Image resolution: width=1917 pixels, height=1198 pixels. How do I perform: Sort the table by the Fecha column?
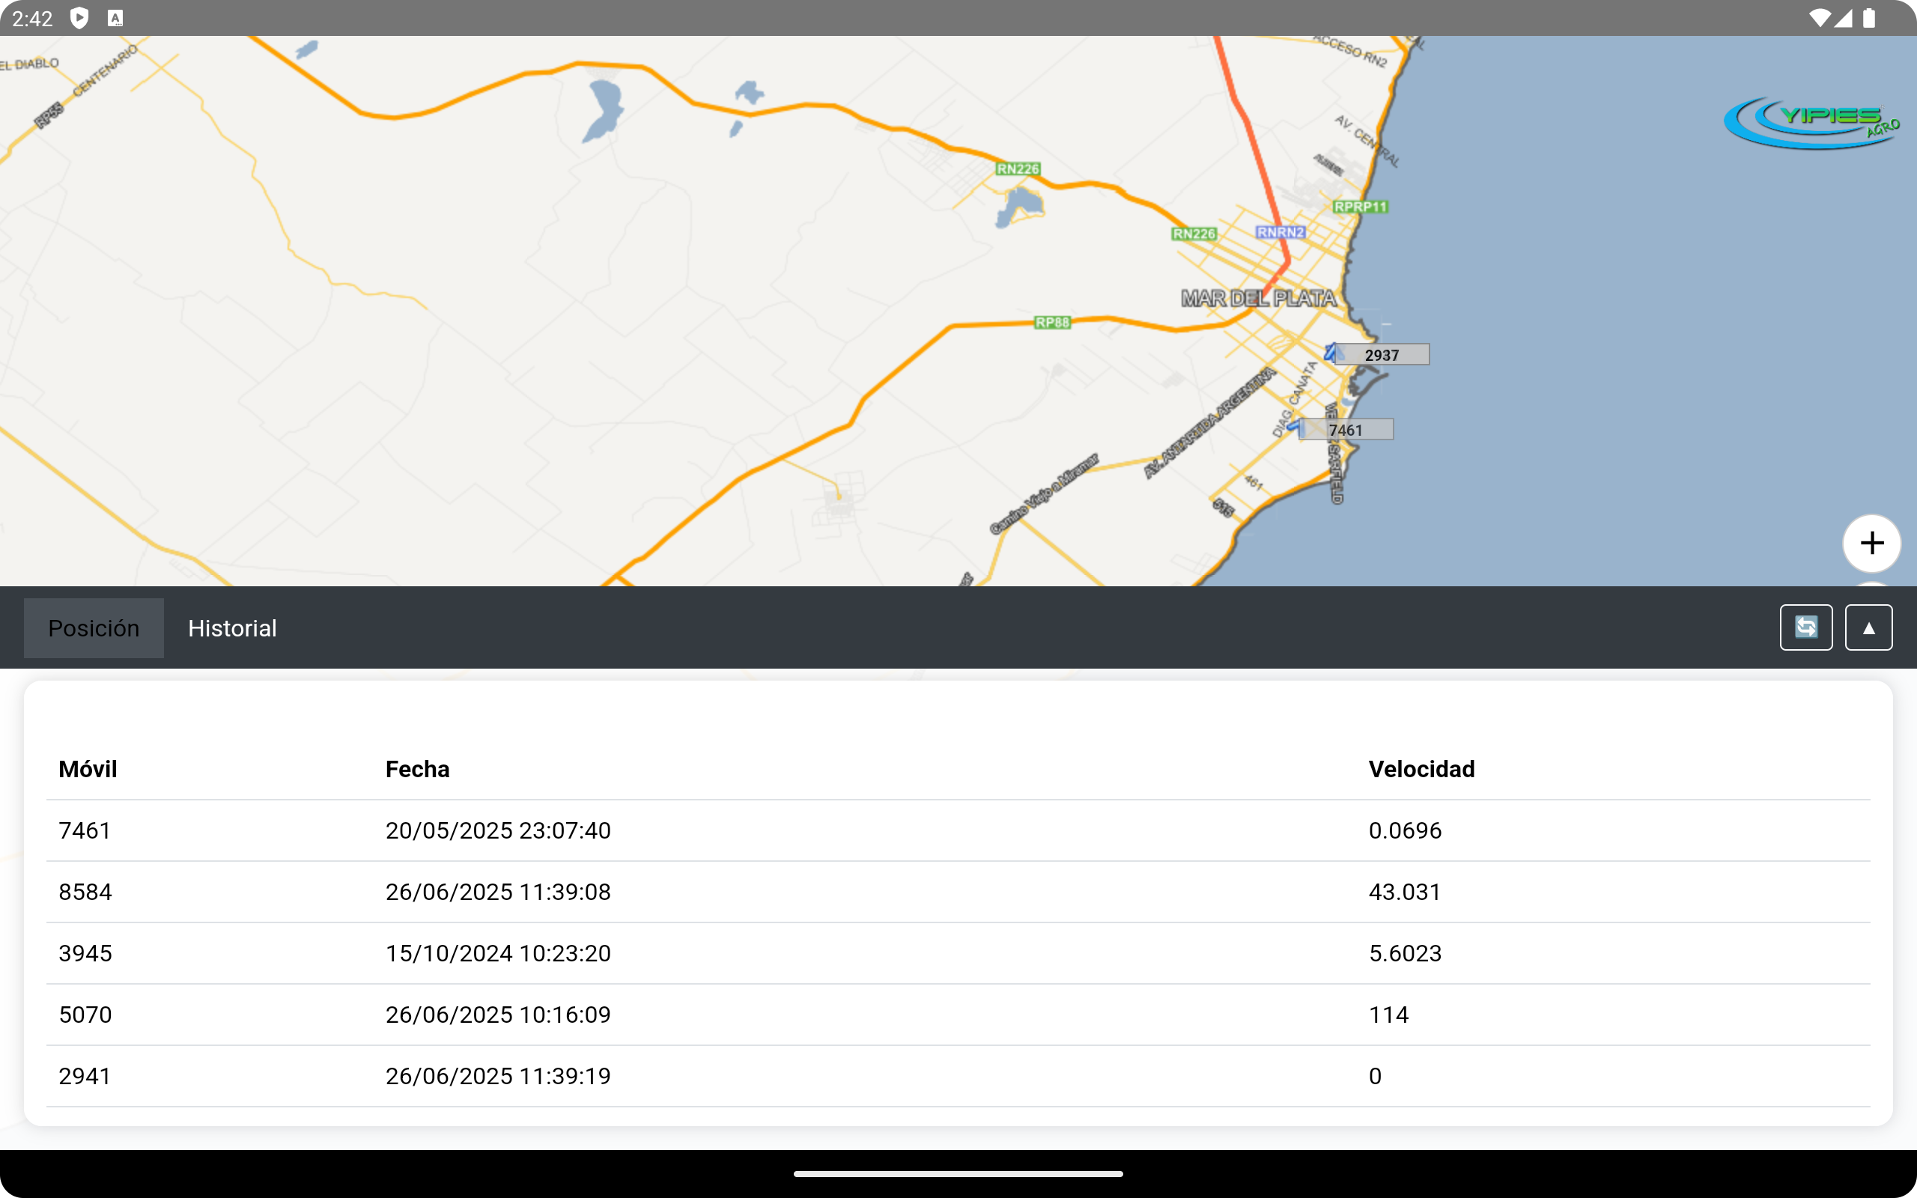point(417,768)
